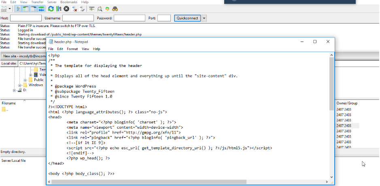Toggle directory comparison icon
Viewport: 380px width, 186px height.
pyautogui.click(x=100, y=9)
